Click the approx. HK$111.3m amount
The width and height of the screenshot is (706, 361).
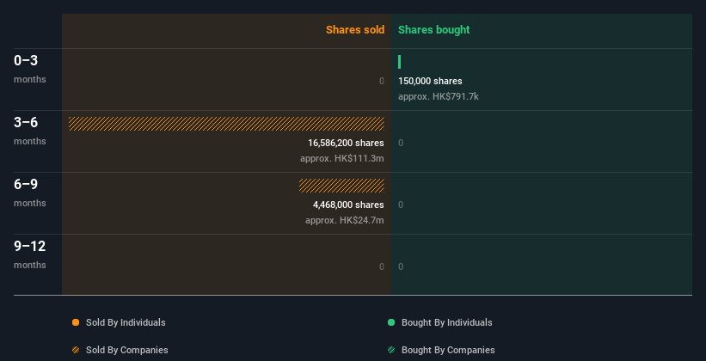342,158
